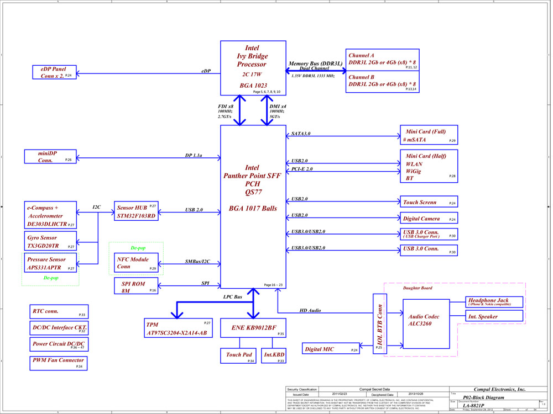Screen dimensions: 553x414
Task: Click the LA-8821P document number
Action: [x=474, y=406]
